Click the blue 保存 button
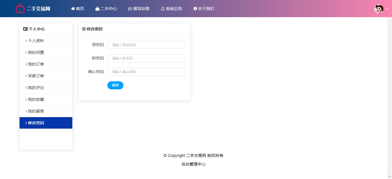 pyautogui.click(x=115, y=85)
